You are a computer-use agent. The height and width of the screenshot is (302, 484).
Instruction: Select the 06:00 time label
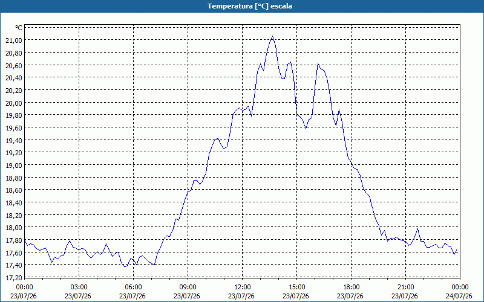(x=133, y=287)
